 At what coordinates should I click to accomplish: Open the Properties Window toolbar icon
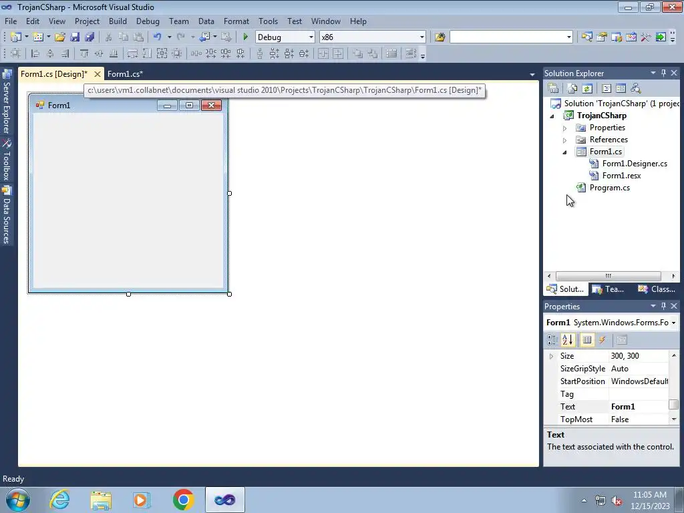point(602,37)
